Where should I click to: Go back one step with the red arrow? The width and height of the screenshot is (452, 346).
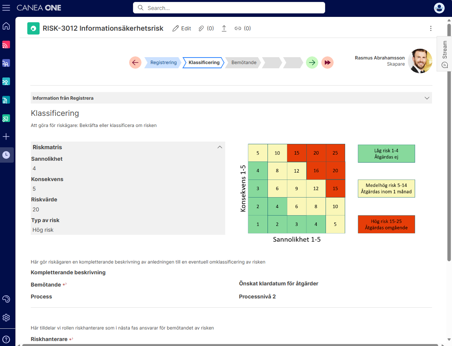(135, 63)
